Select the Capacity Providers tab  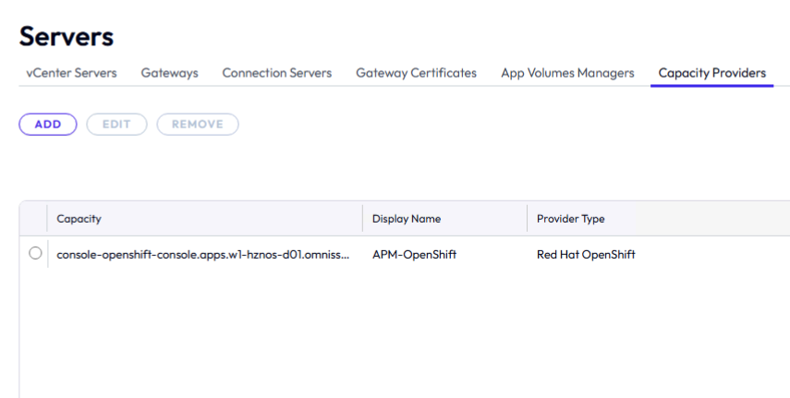(711, 73)
